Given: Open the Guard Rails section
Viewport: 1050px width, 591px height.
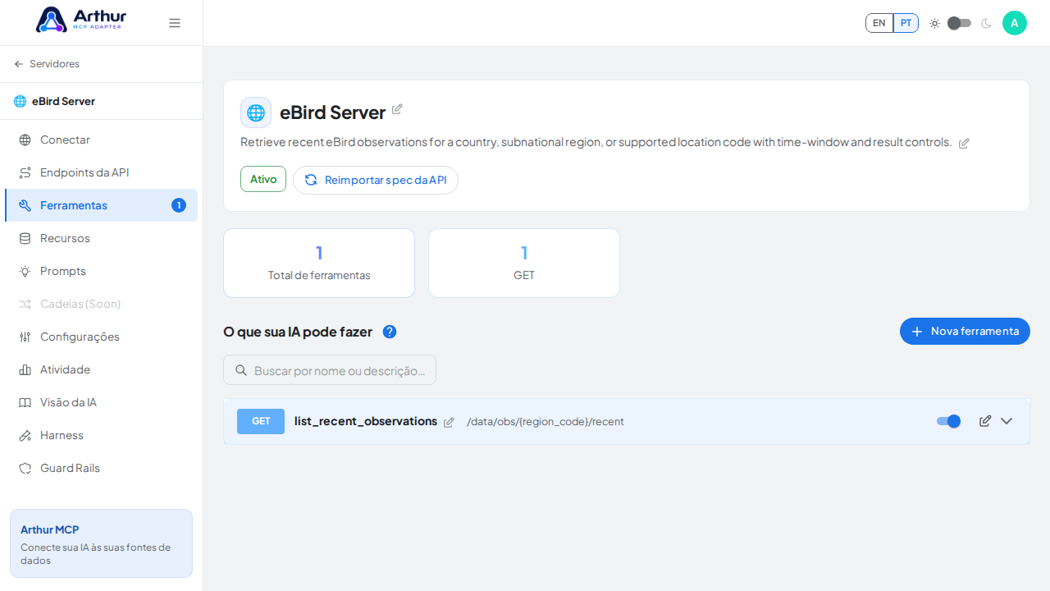Looking at the screenshot, I should (101, 468).
